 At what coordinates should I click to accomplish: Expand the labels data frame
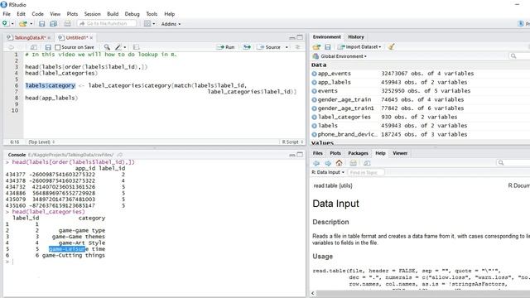click(315, 126)
